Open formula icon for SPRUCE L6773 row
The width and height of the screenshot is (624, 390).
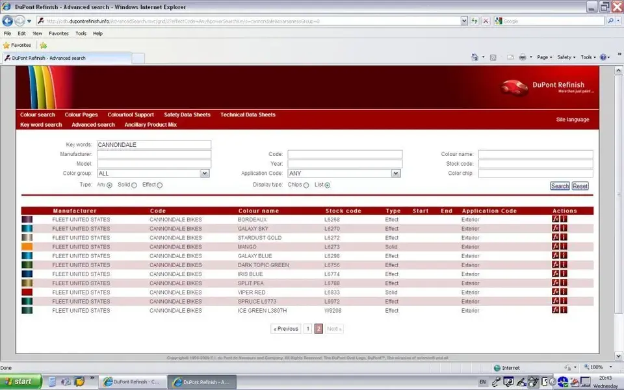point(556,301)
